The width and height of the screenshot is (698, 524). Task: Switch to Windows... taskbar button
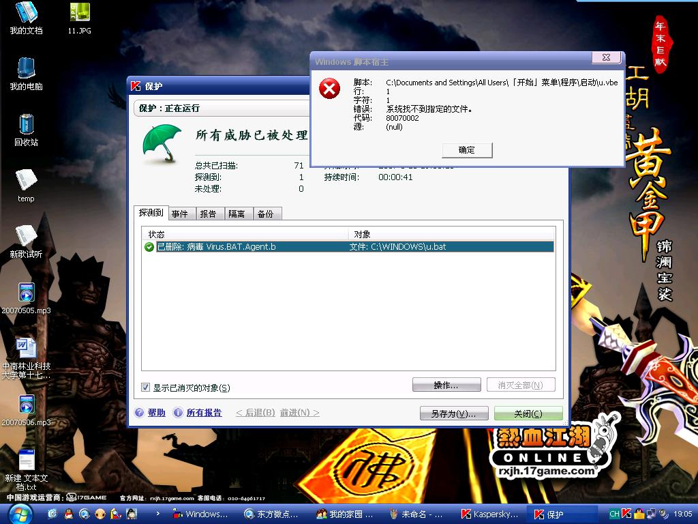200,514
